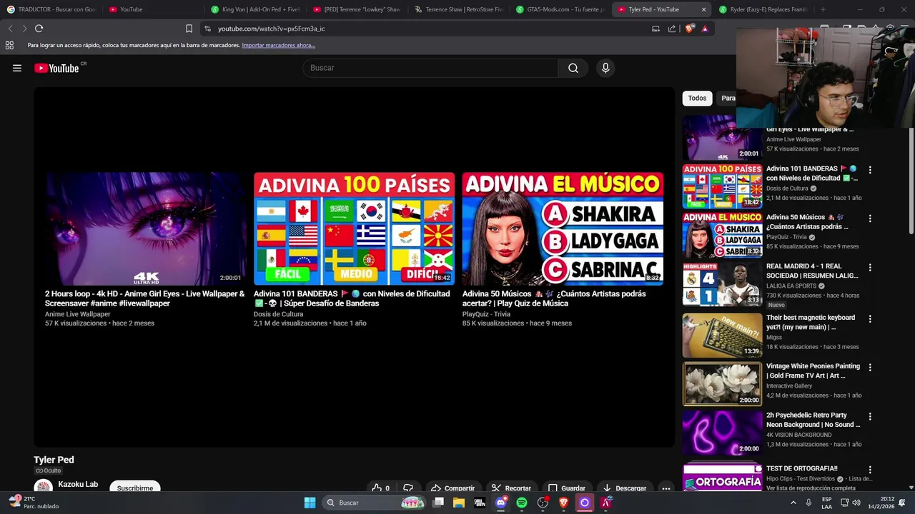Open the Adivina el Músico endscreen thumbnail
915x514 pixels.
tap(563, 228)
